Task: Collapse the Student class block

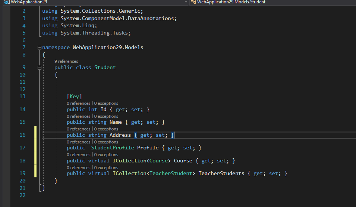Action: pos(39,67)
